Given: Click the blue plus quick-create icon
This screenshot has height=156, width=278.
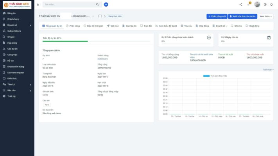Looking at the screenshot, I should (106, 4).
